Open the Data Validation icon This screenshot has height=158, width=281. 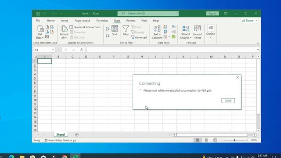pyautogui.click(x=165, y=37)
